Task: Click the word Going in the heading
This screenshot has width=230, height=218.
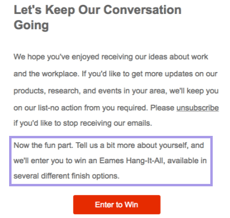Action: (x=31, y=25)
